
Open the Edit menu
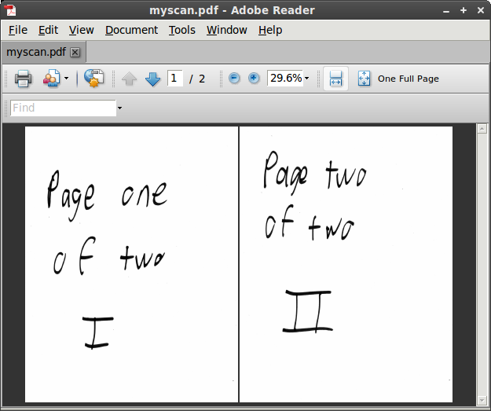click(x=48, y=30)
